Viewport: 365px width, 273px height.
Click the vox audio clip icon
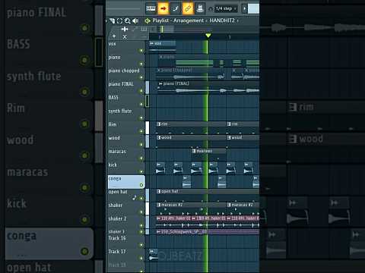coord(151,43)
